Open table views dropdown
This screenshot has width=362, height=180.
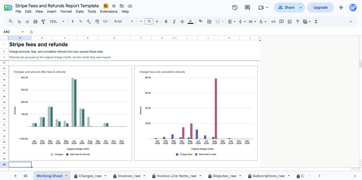[x=307, y=22]
